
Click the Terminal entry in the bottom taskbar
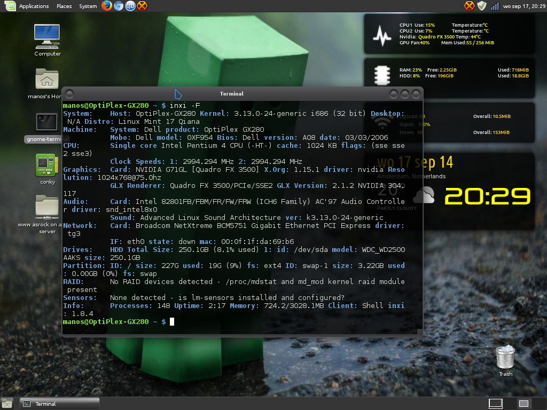60,404
